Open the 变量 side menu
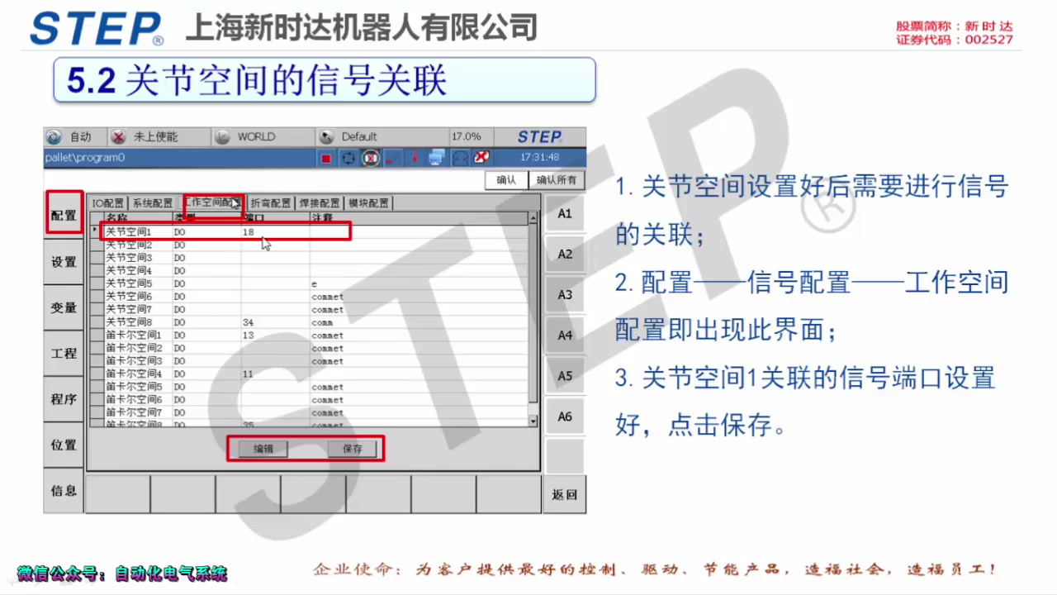 tap(64, 307)
